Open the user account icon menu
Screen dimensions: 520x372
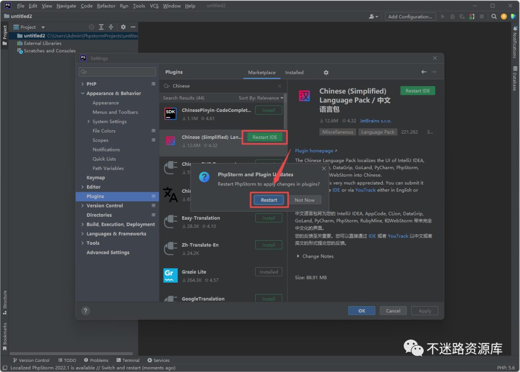373,16
